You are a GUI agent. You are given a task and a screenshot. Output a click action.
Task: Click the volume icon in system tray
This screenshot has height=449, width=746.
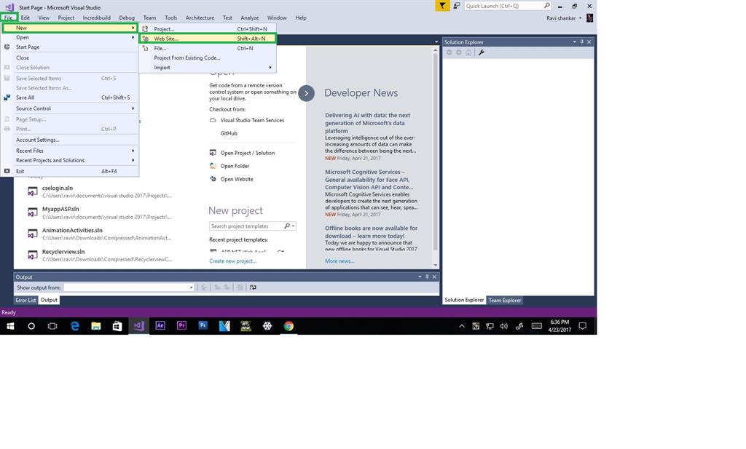504,326
